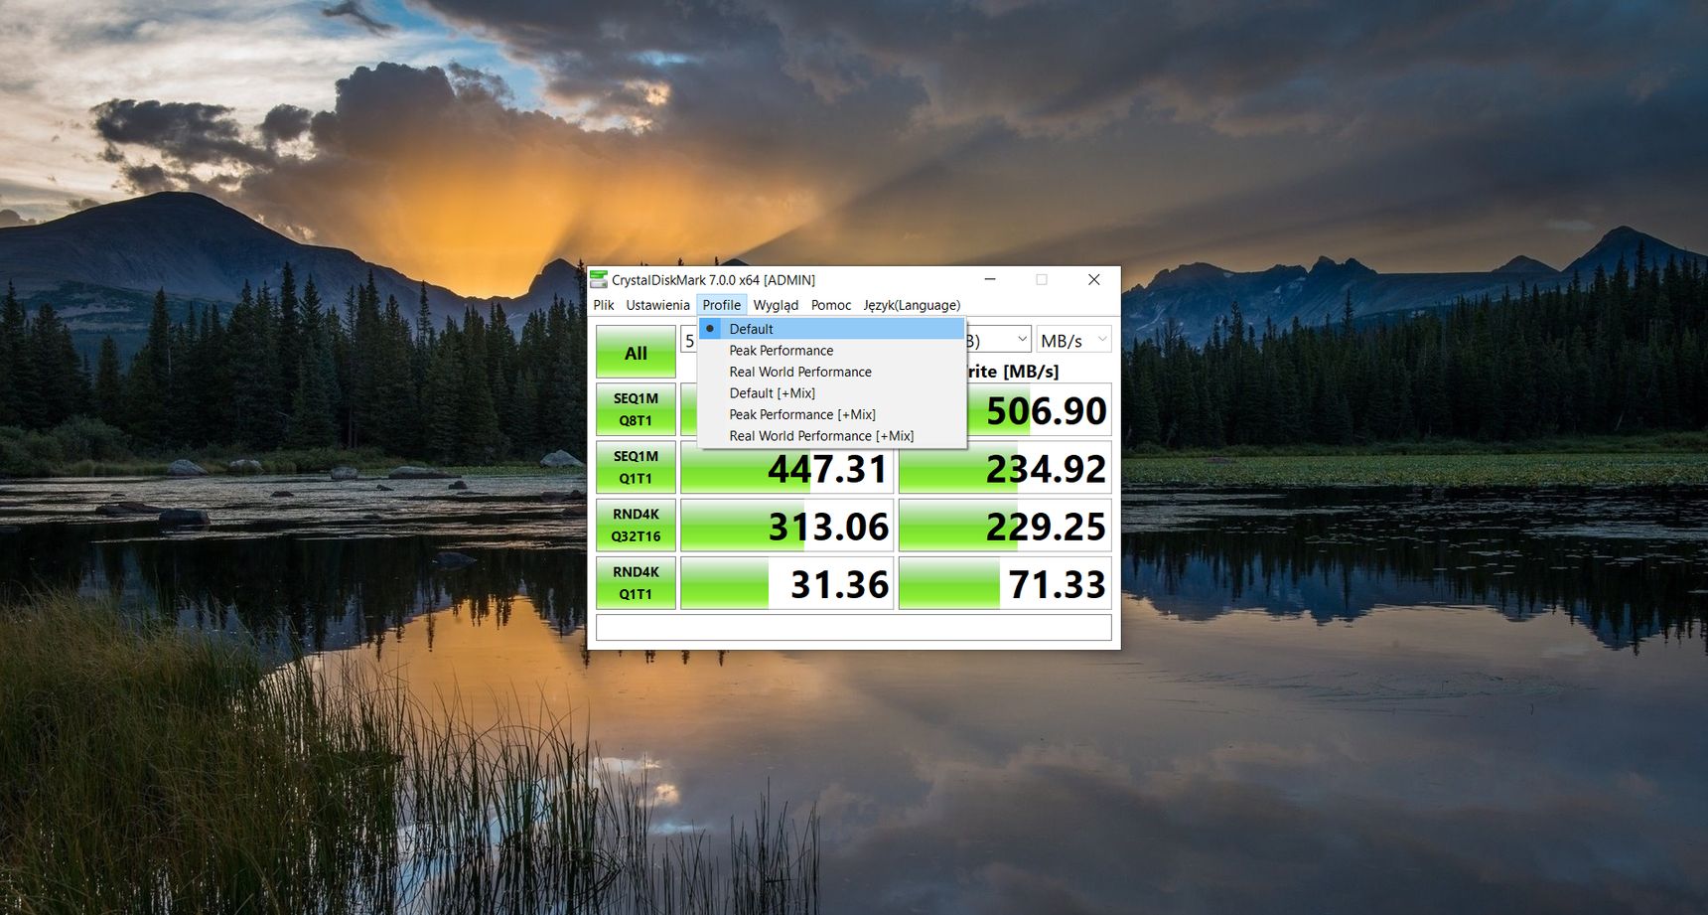Click the 71.33 write result
The height and width of the screenshot is (915, 1708).
pyautogui.click(x=1005, y=583)
